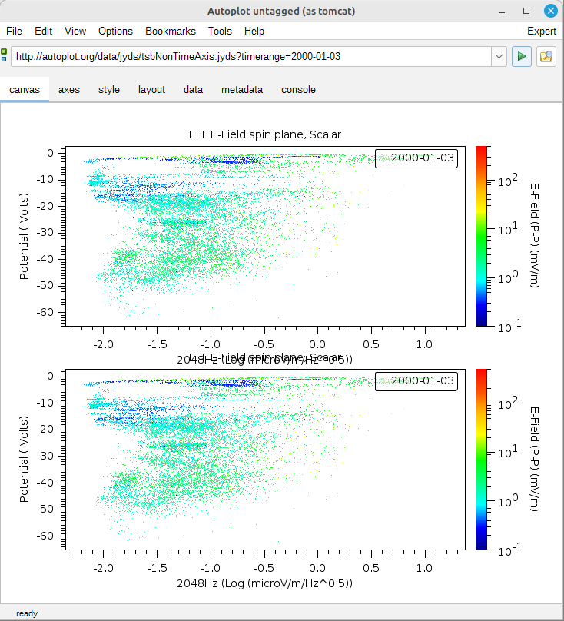Expand the URL address history dropdown
Viewport: 564px width, 621px height.
(499, 57)
